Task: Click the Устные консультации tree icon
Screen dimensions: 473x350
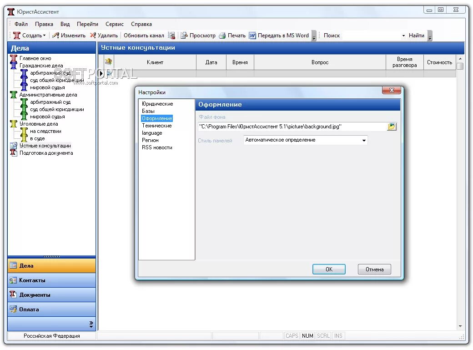Action: (14, 146)
